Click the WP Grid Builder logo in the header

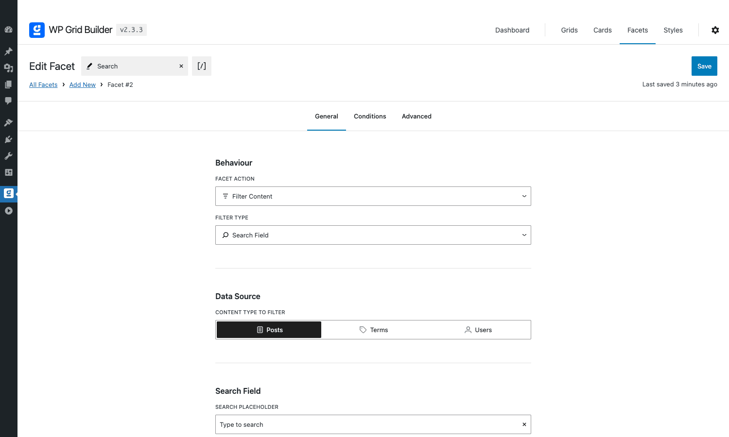coord(37,30)
